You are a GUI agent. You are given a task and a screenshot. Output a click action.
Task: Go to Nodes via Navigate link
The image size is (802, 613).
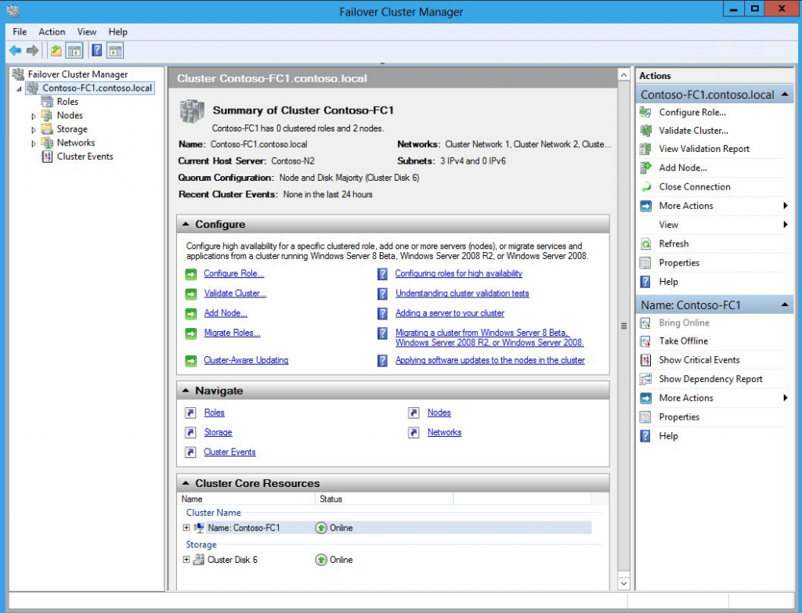coord(439,413)
